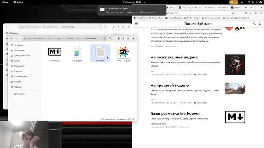
Task: Open the hamburger menu of markdown file window
Action: pos(128,39)
